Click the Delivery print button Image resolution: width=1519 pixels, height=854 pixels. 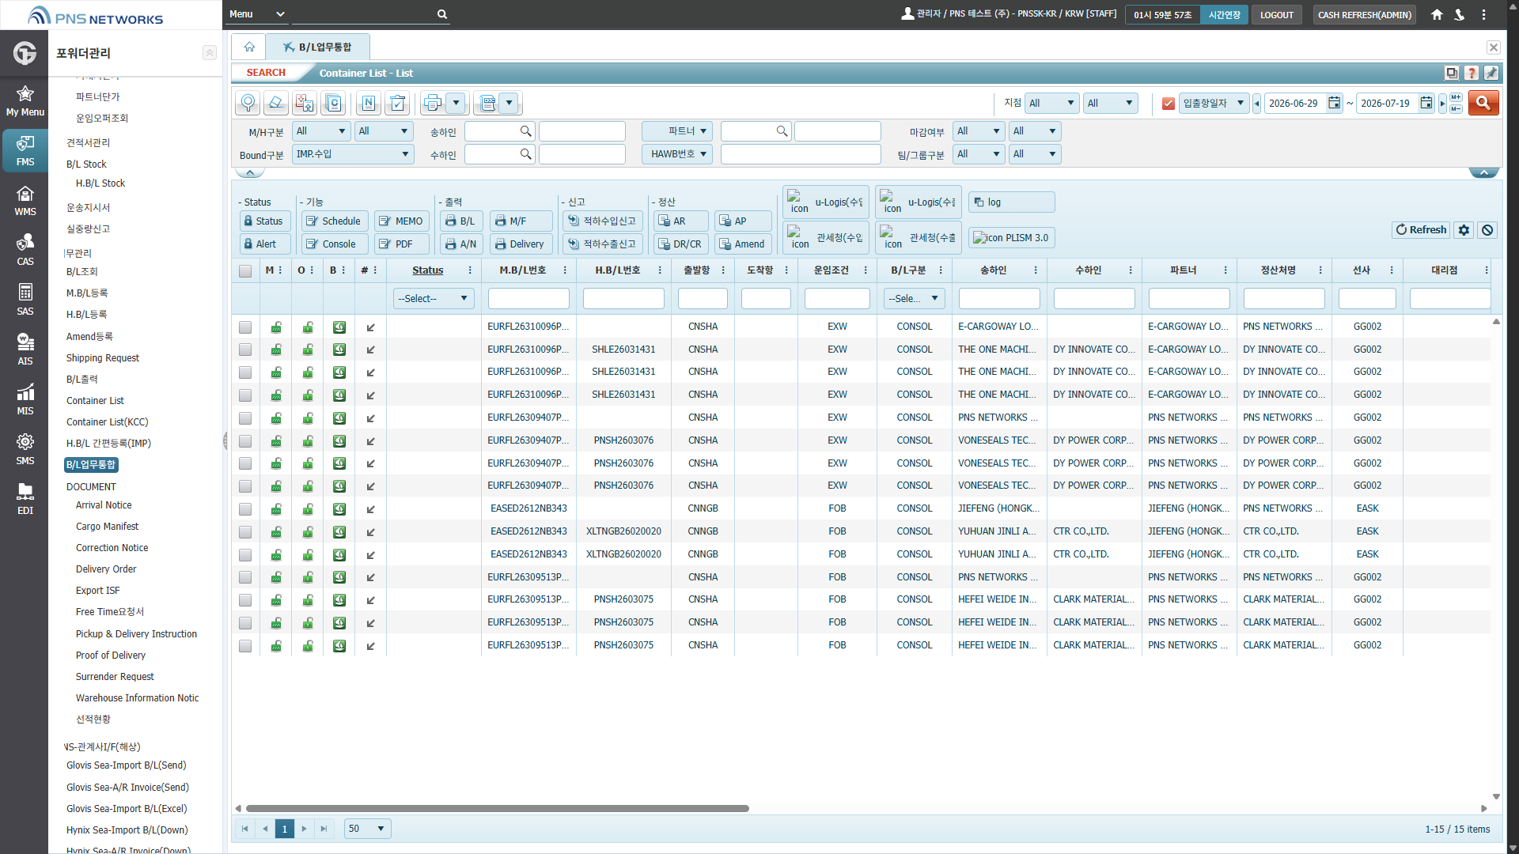coord(521,244)
